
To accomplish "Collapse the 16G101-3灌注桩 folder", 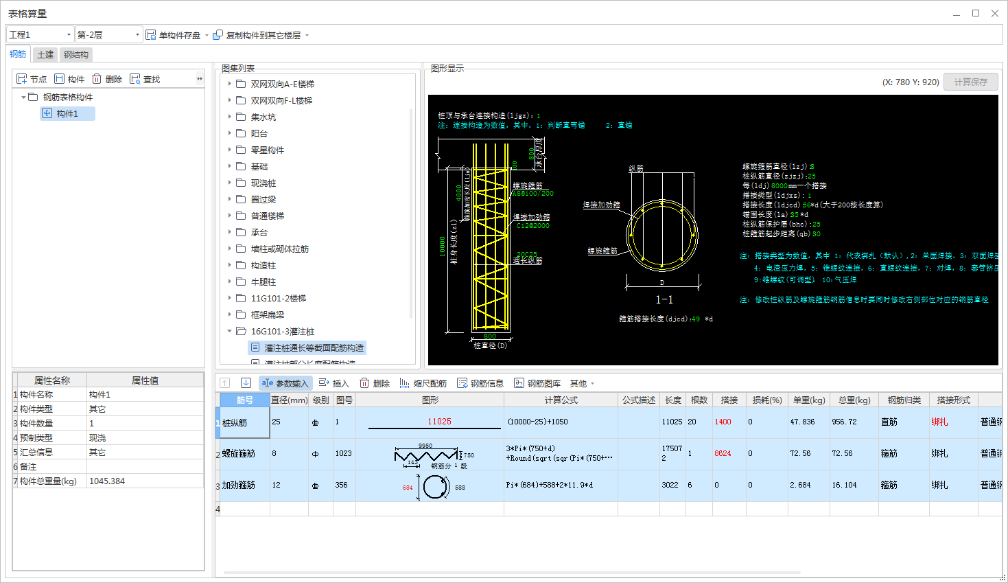I will click(229, 331).
